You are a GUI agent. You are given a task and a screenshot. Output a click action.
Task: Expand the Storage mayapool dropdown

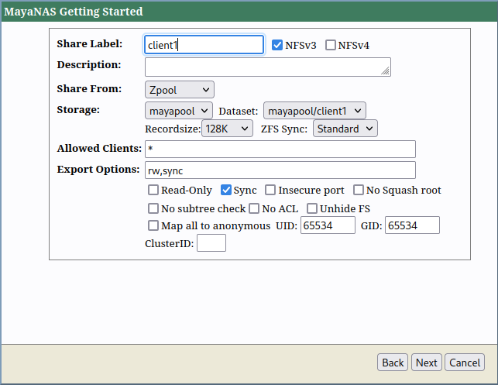(x=178, y=111)
